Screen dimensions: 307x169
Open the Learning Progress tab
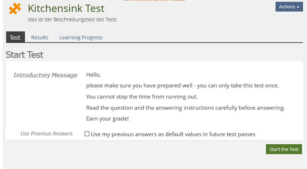click(x=81, y=38)
